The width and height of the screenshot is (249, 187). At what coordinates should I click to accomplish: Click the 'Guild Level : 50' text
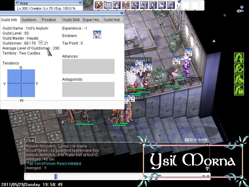pos(16,33)
